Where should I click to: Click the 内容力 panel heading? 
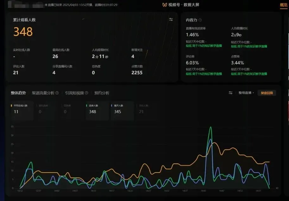[192, 20]
